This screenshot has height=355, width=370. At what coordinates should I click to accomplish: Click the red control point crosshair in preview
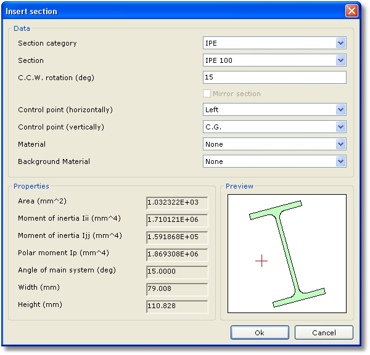261,261
